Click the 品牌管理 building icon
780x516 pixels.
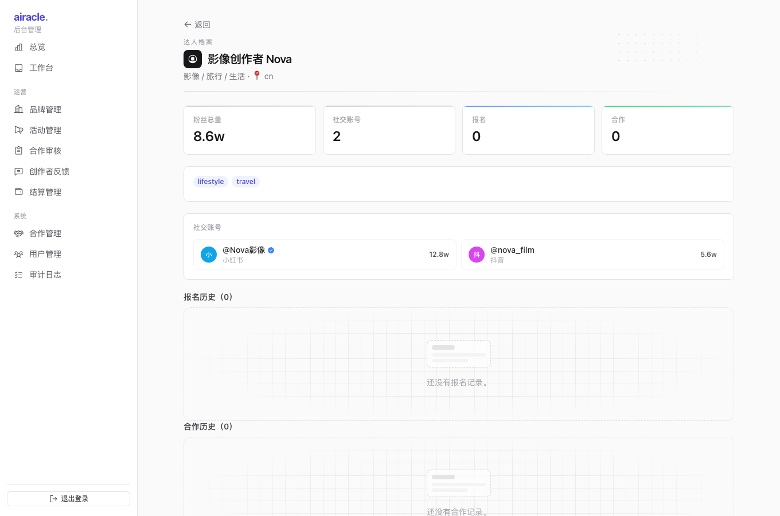pos(18,110)
